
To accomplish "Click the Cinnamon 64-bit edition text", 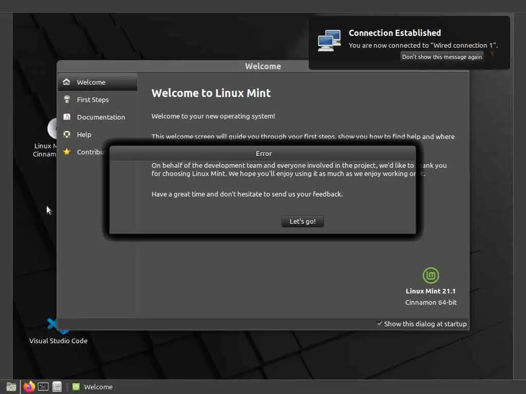I will pyautogui.click(x=431, y=302).
